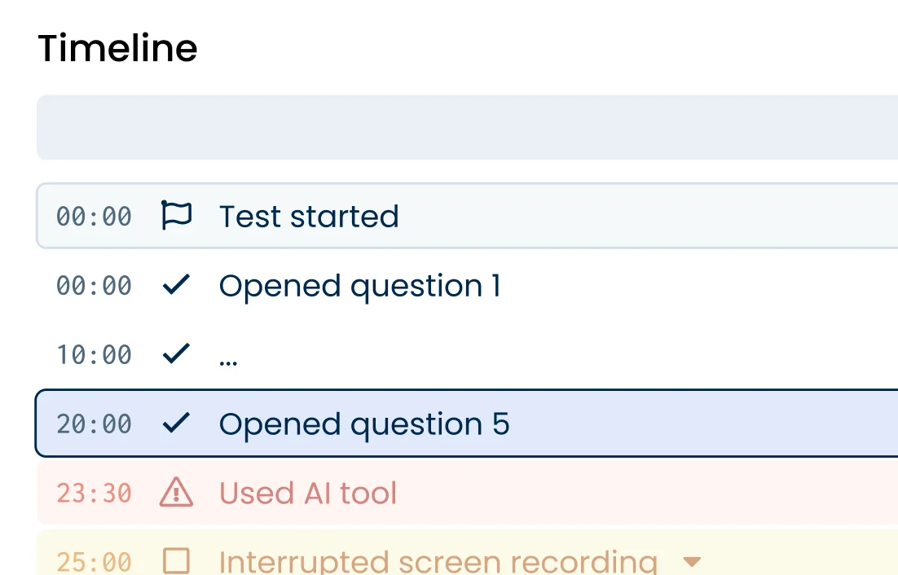Click the 00:00 timestamp of Test started
The image size is (898, 575).
94,217
